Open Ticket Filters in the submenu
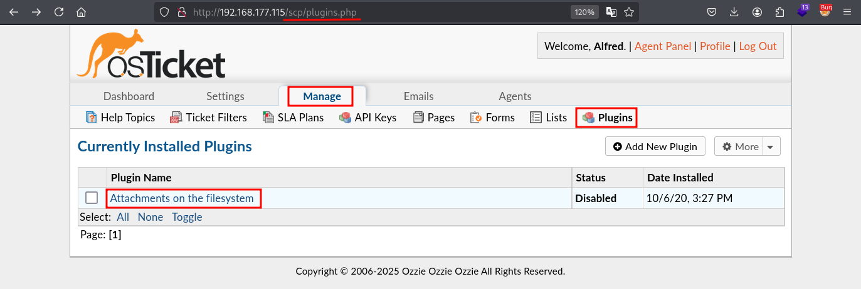The width and height of the screenshot is (861, 289). [208, 117]
